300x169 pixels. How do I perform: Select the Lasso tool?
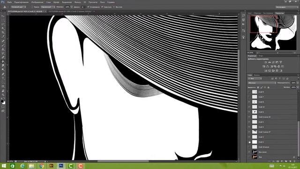3,24
